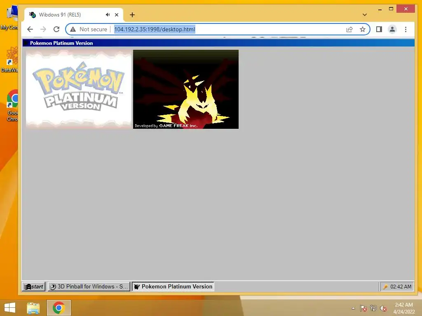Share this page via the share icon

pos(349,29)
